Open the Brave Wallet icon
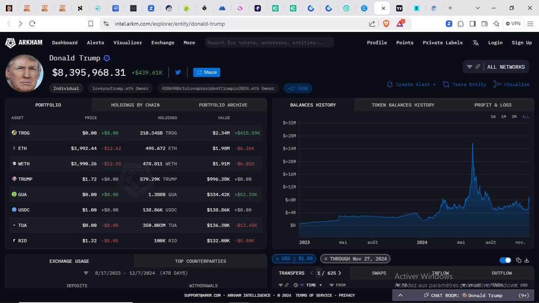The image size is (539, 303). (x=484, y=23)
